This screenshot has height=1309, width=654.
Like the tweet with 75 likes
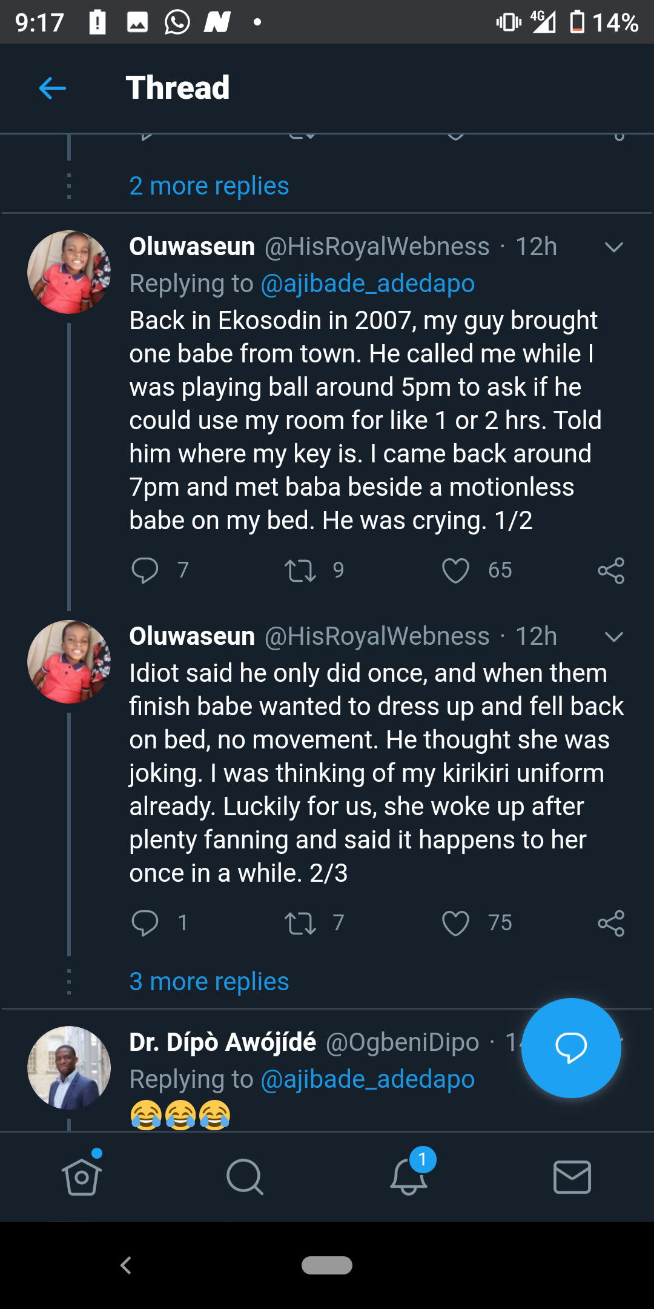click(x=455, y=923)
